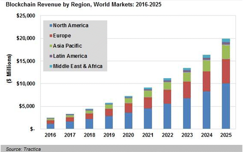Click the Latin America purple legend swatch
Screen dimensions: 243x152
[x=51, y=56]
